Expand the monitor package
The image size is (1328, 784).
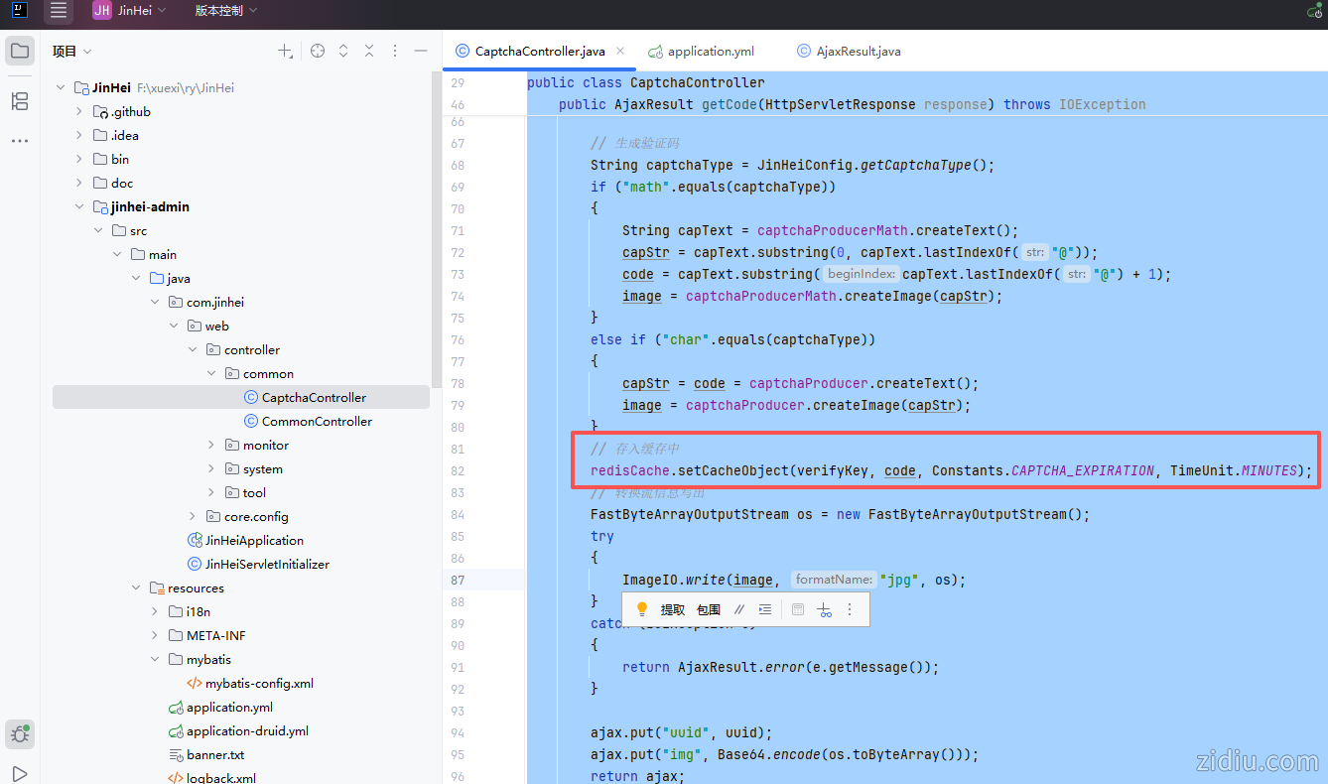(211, 446)
